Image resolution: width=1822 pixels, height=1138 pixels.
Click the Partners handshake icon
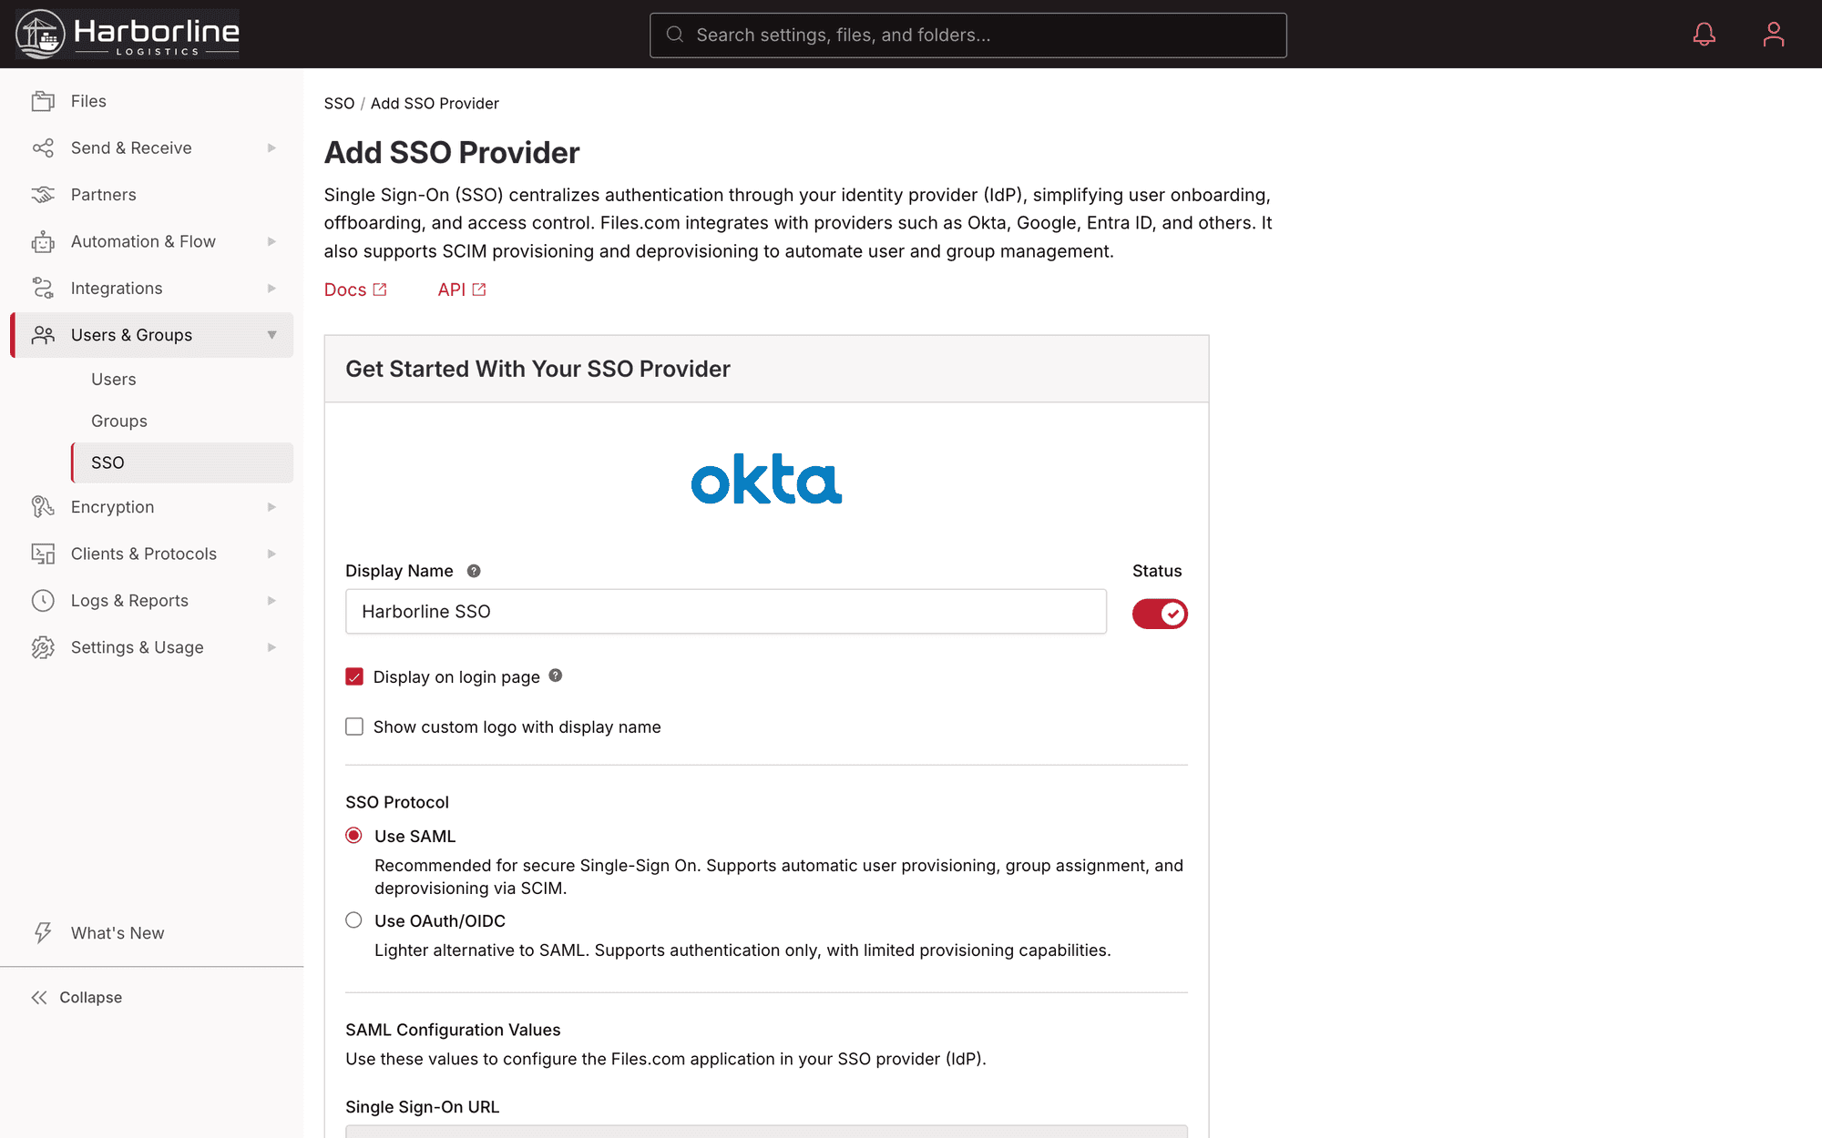click(x=43, y=195)
